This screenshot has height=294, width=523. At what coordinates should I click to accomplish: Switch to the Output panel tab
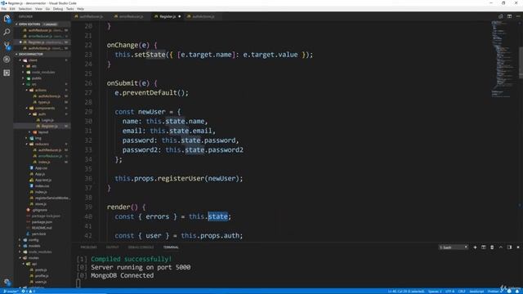coord(113,247)
